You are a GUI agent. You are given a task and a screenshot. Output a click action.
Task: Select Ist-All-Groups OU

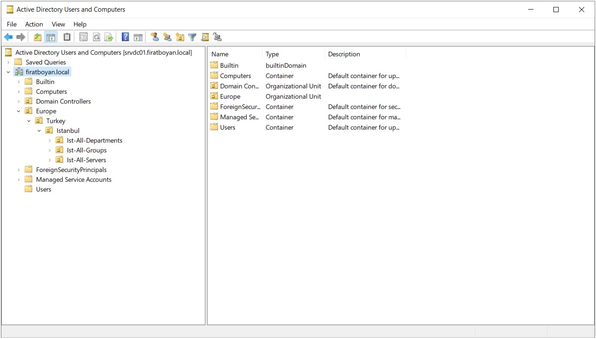coord(86,150)
